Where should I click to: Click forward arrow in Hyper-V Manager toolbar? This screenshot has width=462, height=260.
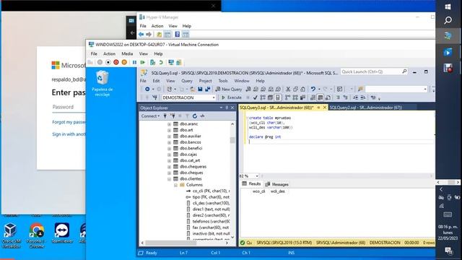(149, 35)
